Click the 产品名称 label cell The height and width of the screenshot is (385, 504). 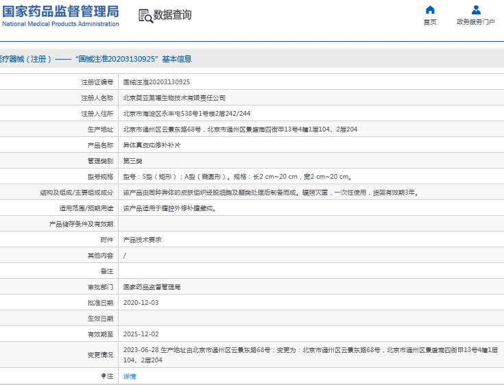pyautogui.click(x=100, y=145)
